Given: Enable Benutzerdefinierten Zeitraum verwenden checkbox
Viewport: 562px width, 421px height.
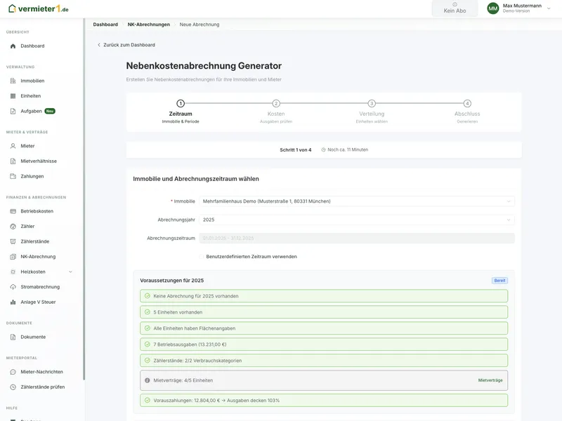Looking at the screenshot, I should coord(202,257).
